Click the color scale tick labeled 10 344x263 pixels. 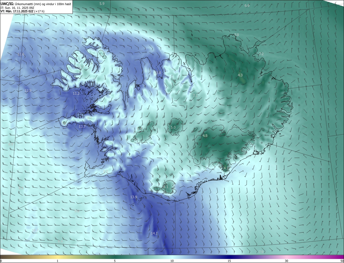[172, 261]
